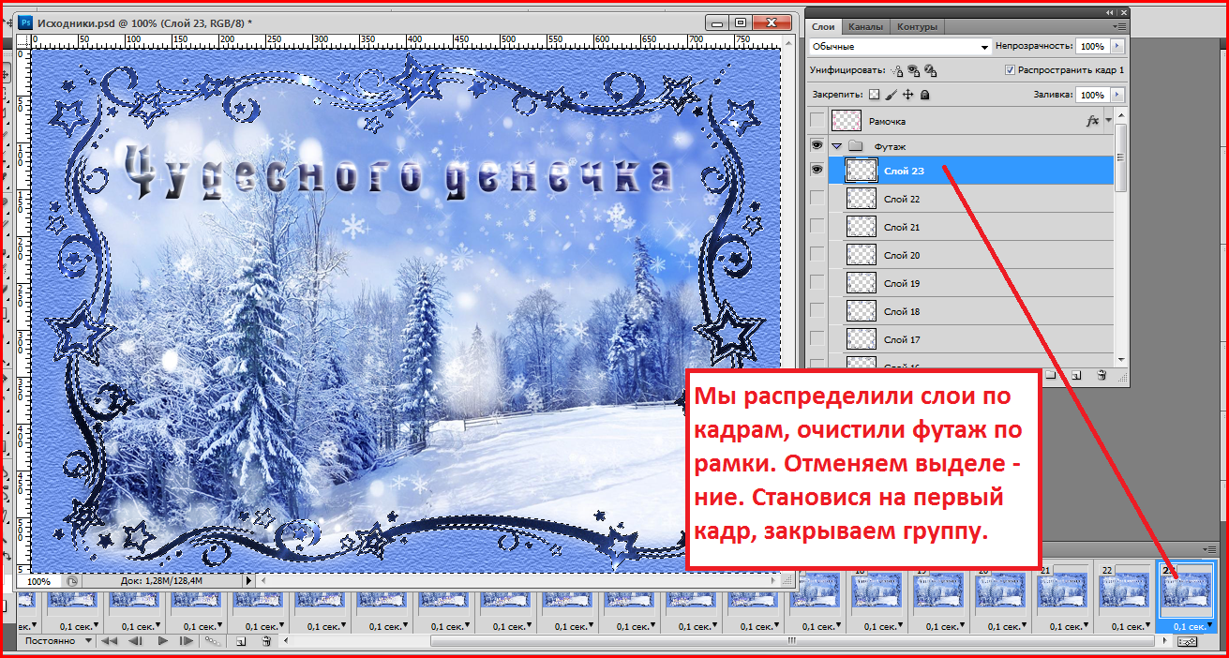Select animation frame 22 thumbnail
This screenshot has width=1229, height=658.
tap(1126, 594)
